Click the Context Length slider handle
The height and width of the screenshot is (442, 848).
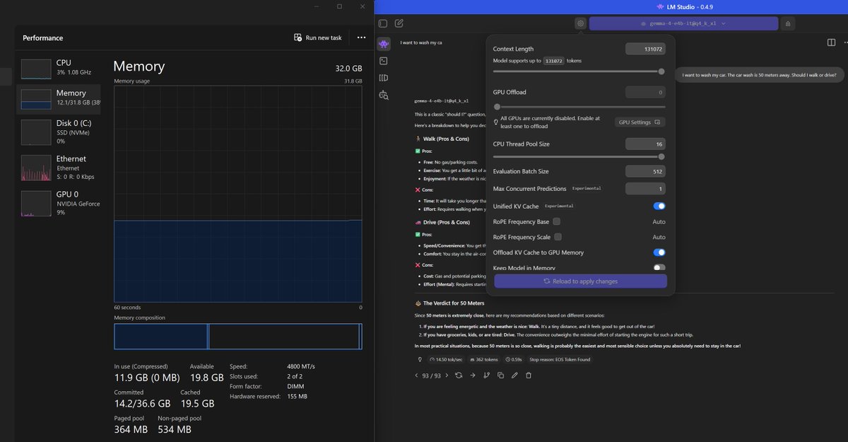[661, 71]
